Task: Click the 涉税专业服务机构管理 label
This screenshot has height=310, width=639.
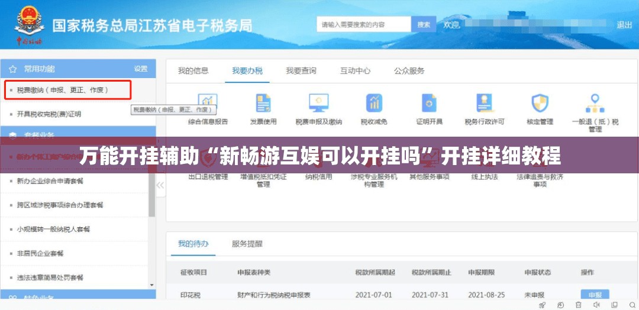Action: 374,180
